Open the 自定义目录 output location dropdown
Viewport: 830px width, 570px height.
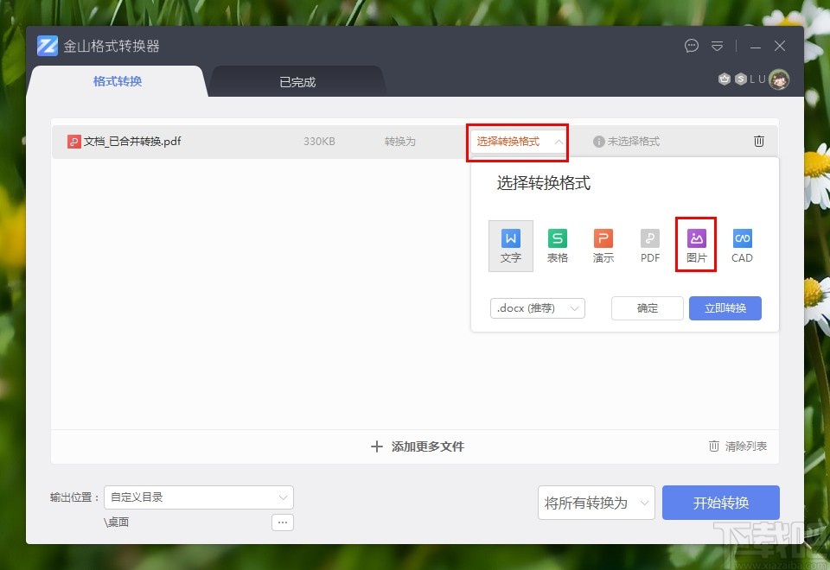point(198,497)
